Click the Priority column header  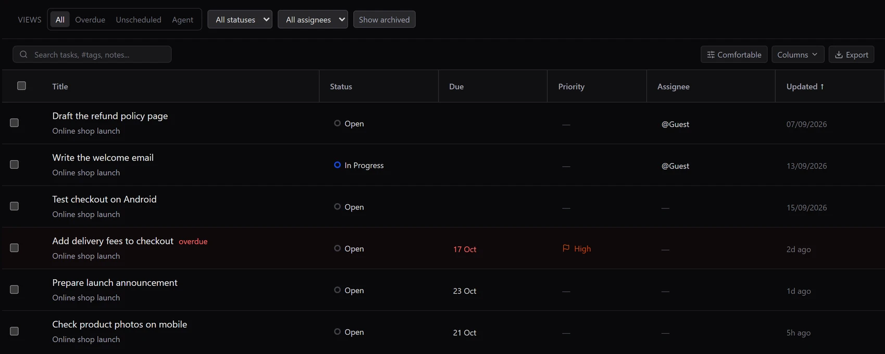[571, 86]
